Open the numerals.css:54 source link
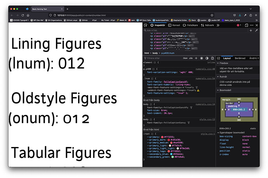The width and height of the screenshot is (268, 178). tap(205, 79)
